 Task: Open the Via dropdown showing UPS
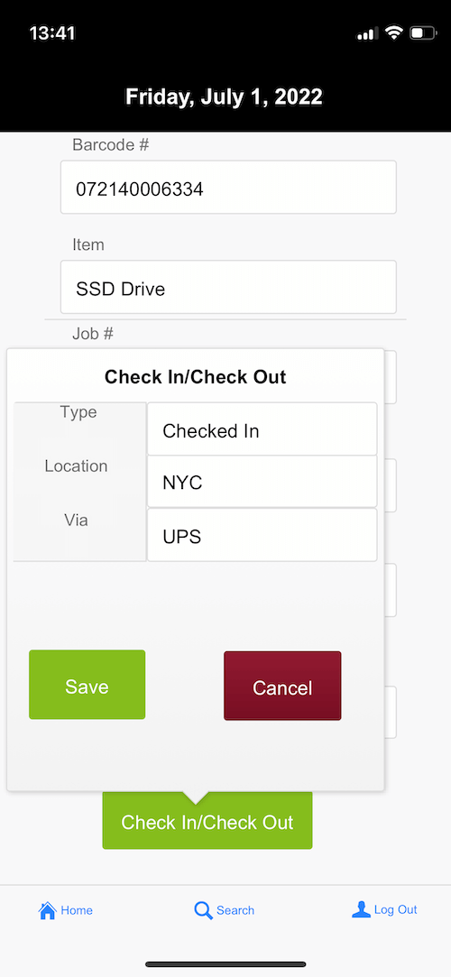(x=262, y=535)
